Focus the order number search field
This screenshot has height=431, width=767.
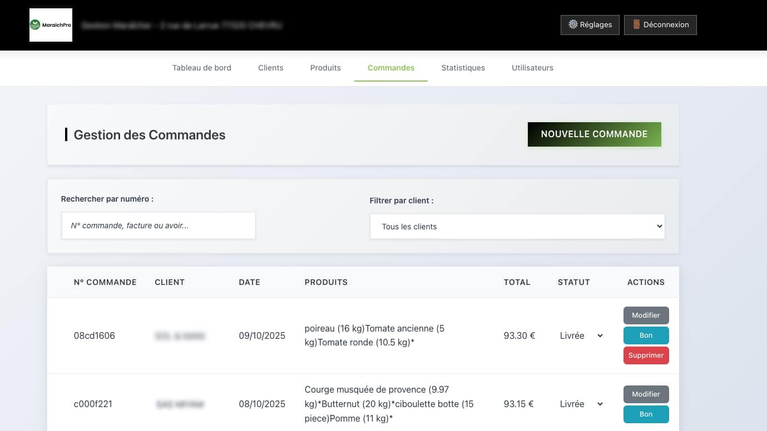tap(158, 226)
